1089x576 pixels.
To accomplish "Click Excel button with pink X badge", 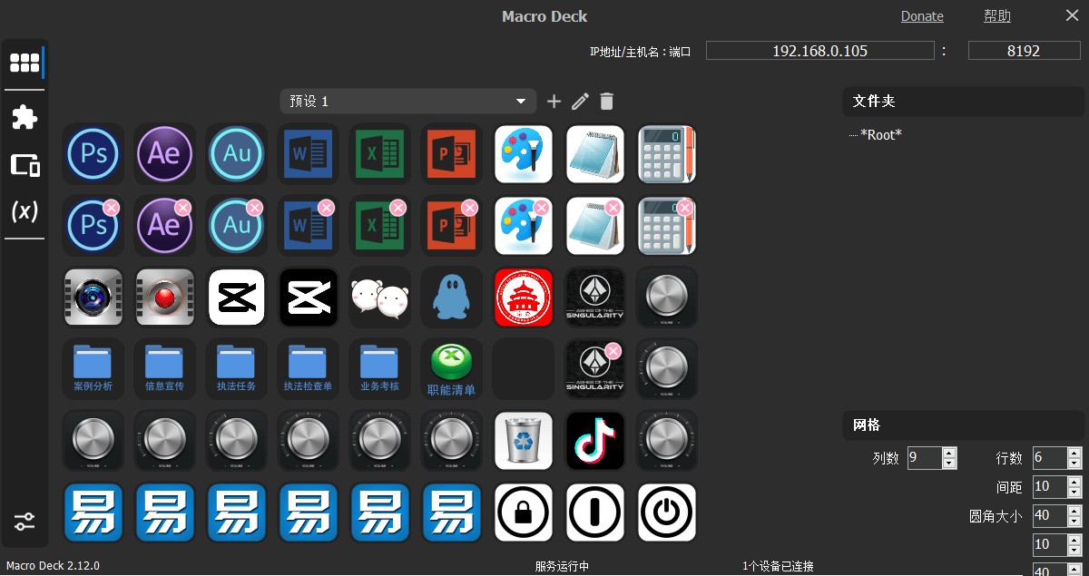I will pyautogui.click(x=379, y=225).
